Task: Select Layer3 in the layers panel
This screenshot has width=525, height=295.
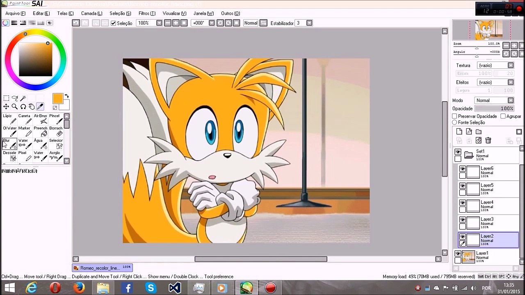Action: 488,223
